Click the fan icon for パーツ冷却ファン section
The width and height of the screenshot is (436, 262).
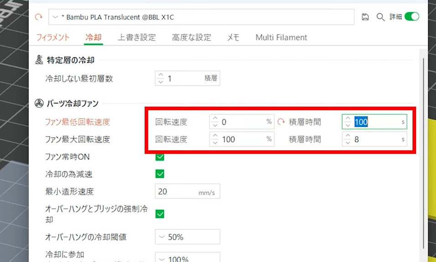click(40, 103)
